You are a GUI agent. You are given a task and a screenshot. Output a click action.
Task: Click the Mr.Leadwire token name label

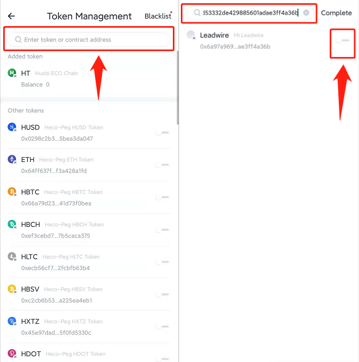[x=248, y=35]
